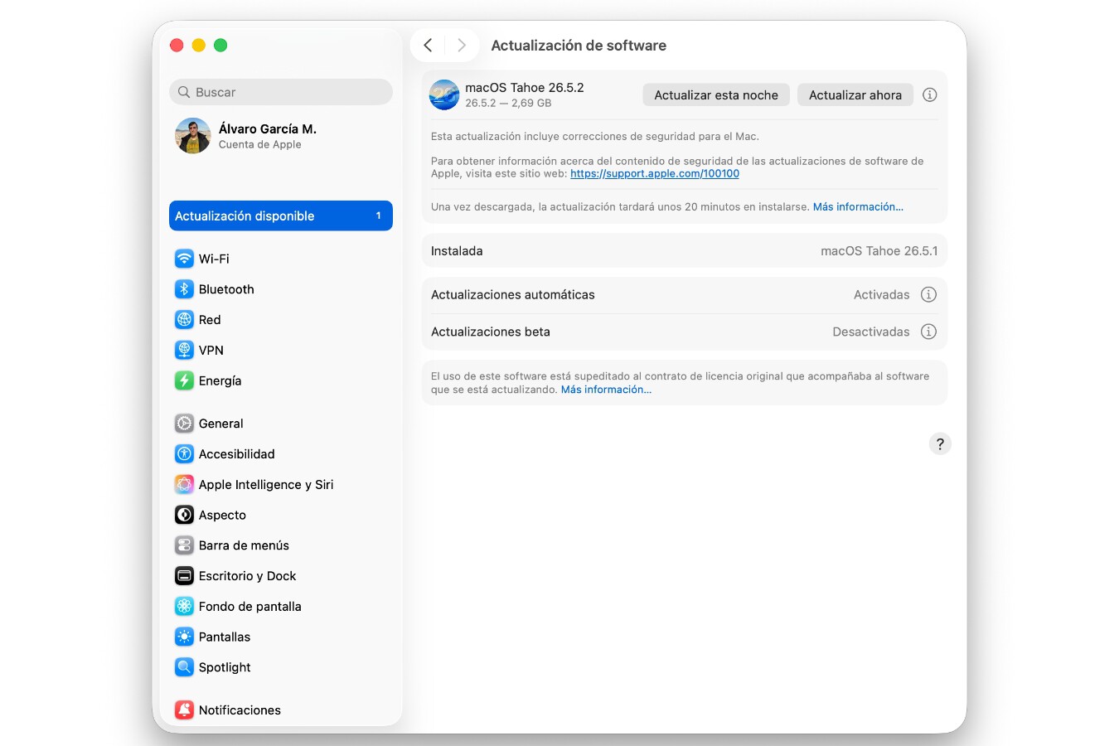Viewport: 1119px width, 746px height.
Task: Click the globe icon beside Red
Action: pyautogui.click(x=184, y=320)
